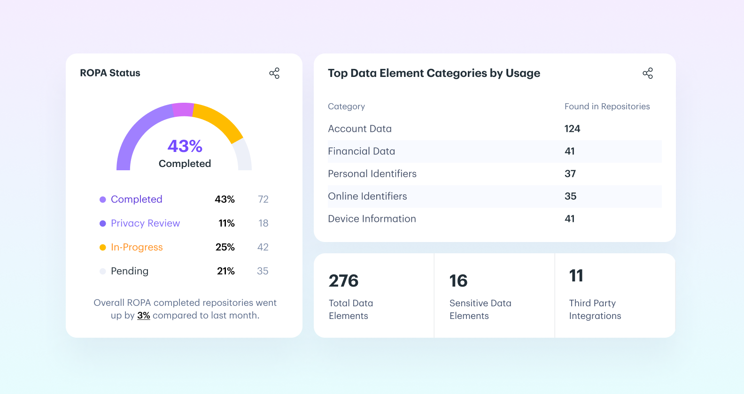The image size is (744, 394).
Task: Click the share icon on Top Data Element Categories card
Action: (648, 73)
